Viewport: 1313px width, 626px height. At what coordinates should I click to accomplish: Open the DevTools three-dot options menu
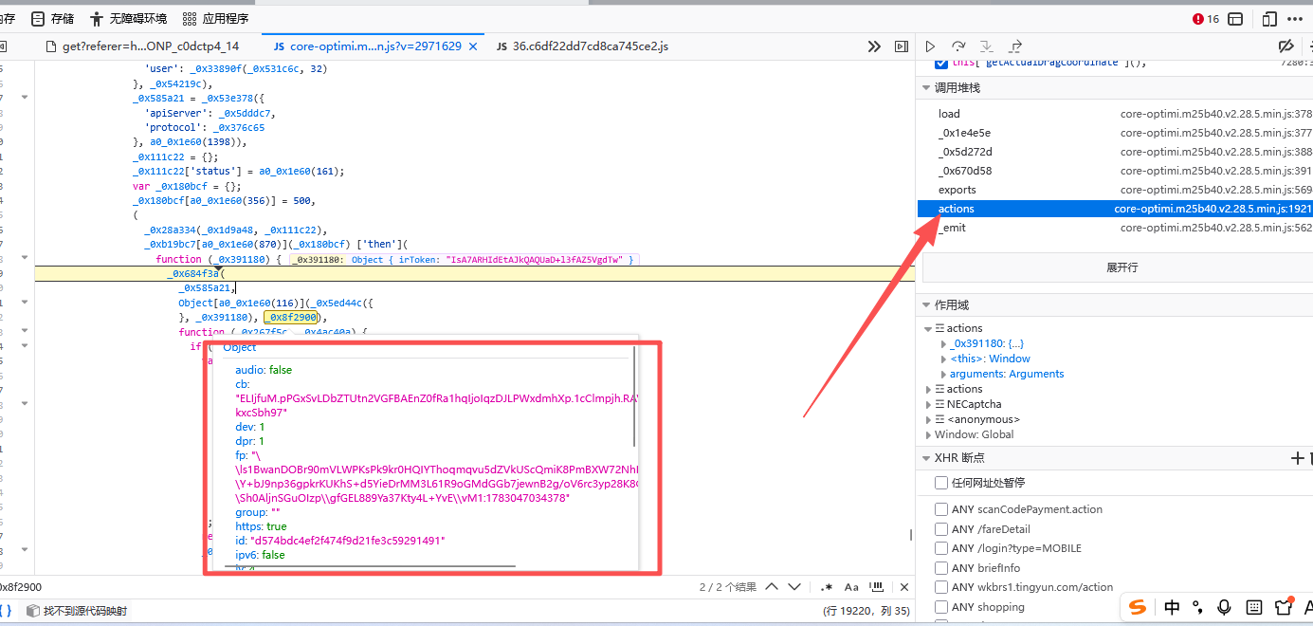tap(1297, 18)
